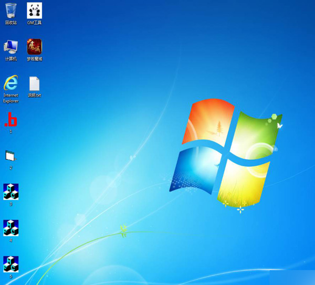The image size is (315, 285).
Task: Select the 计算机 (Computer) desktop icon
Action: [10, 47]
